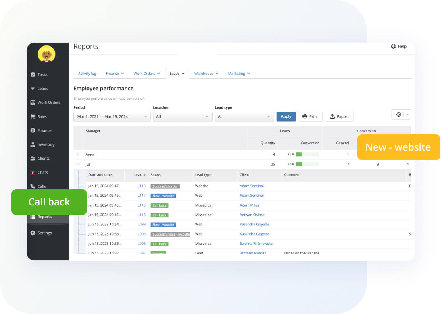Open the Lead type filter dropdown
The image size is (442, 314).
(244, 116)
